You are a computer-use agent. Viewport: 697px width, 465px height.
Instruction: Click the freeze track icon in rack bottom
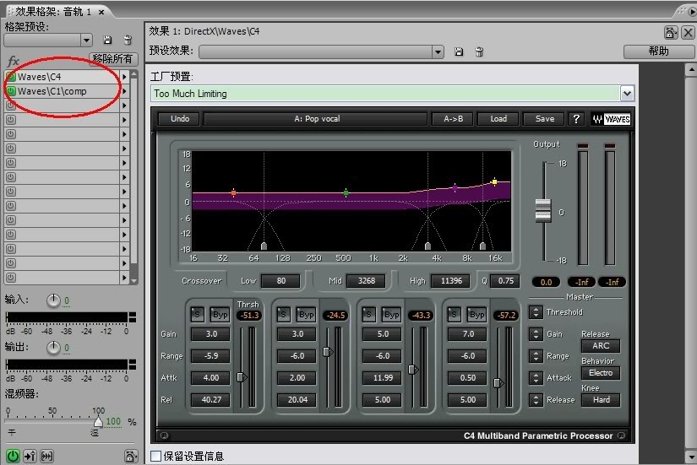[x=46, y=456]
